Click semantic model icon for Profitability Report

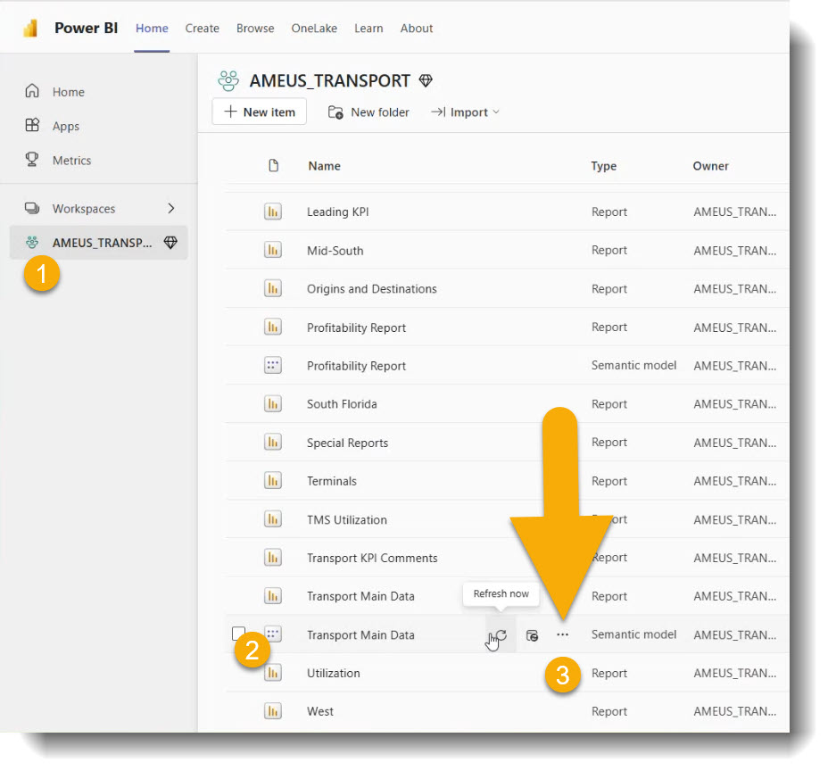coord(273,365)
